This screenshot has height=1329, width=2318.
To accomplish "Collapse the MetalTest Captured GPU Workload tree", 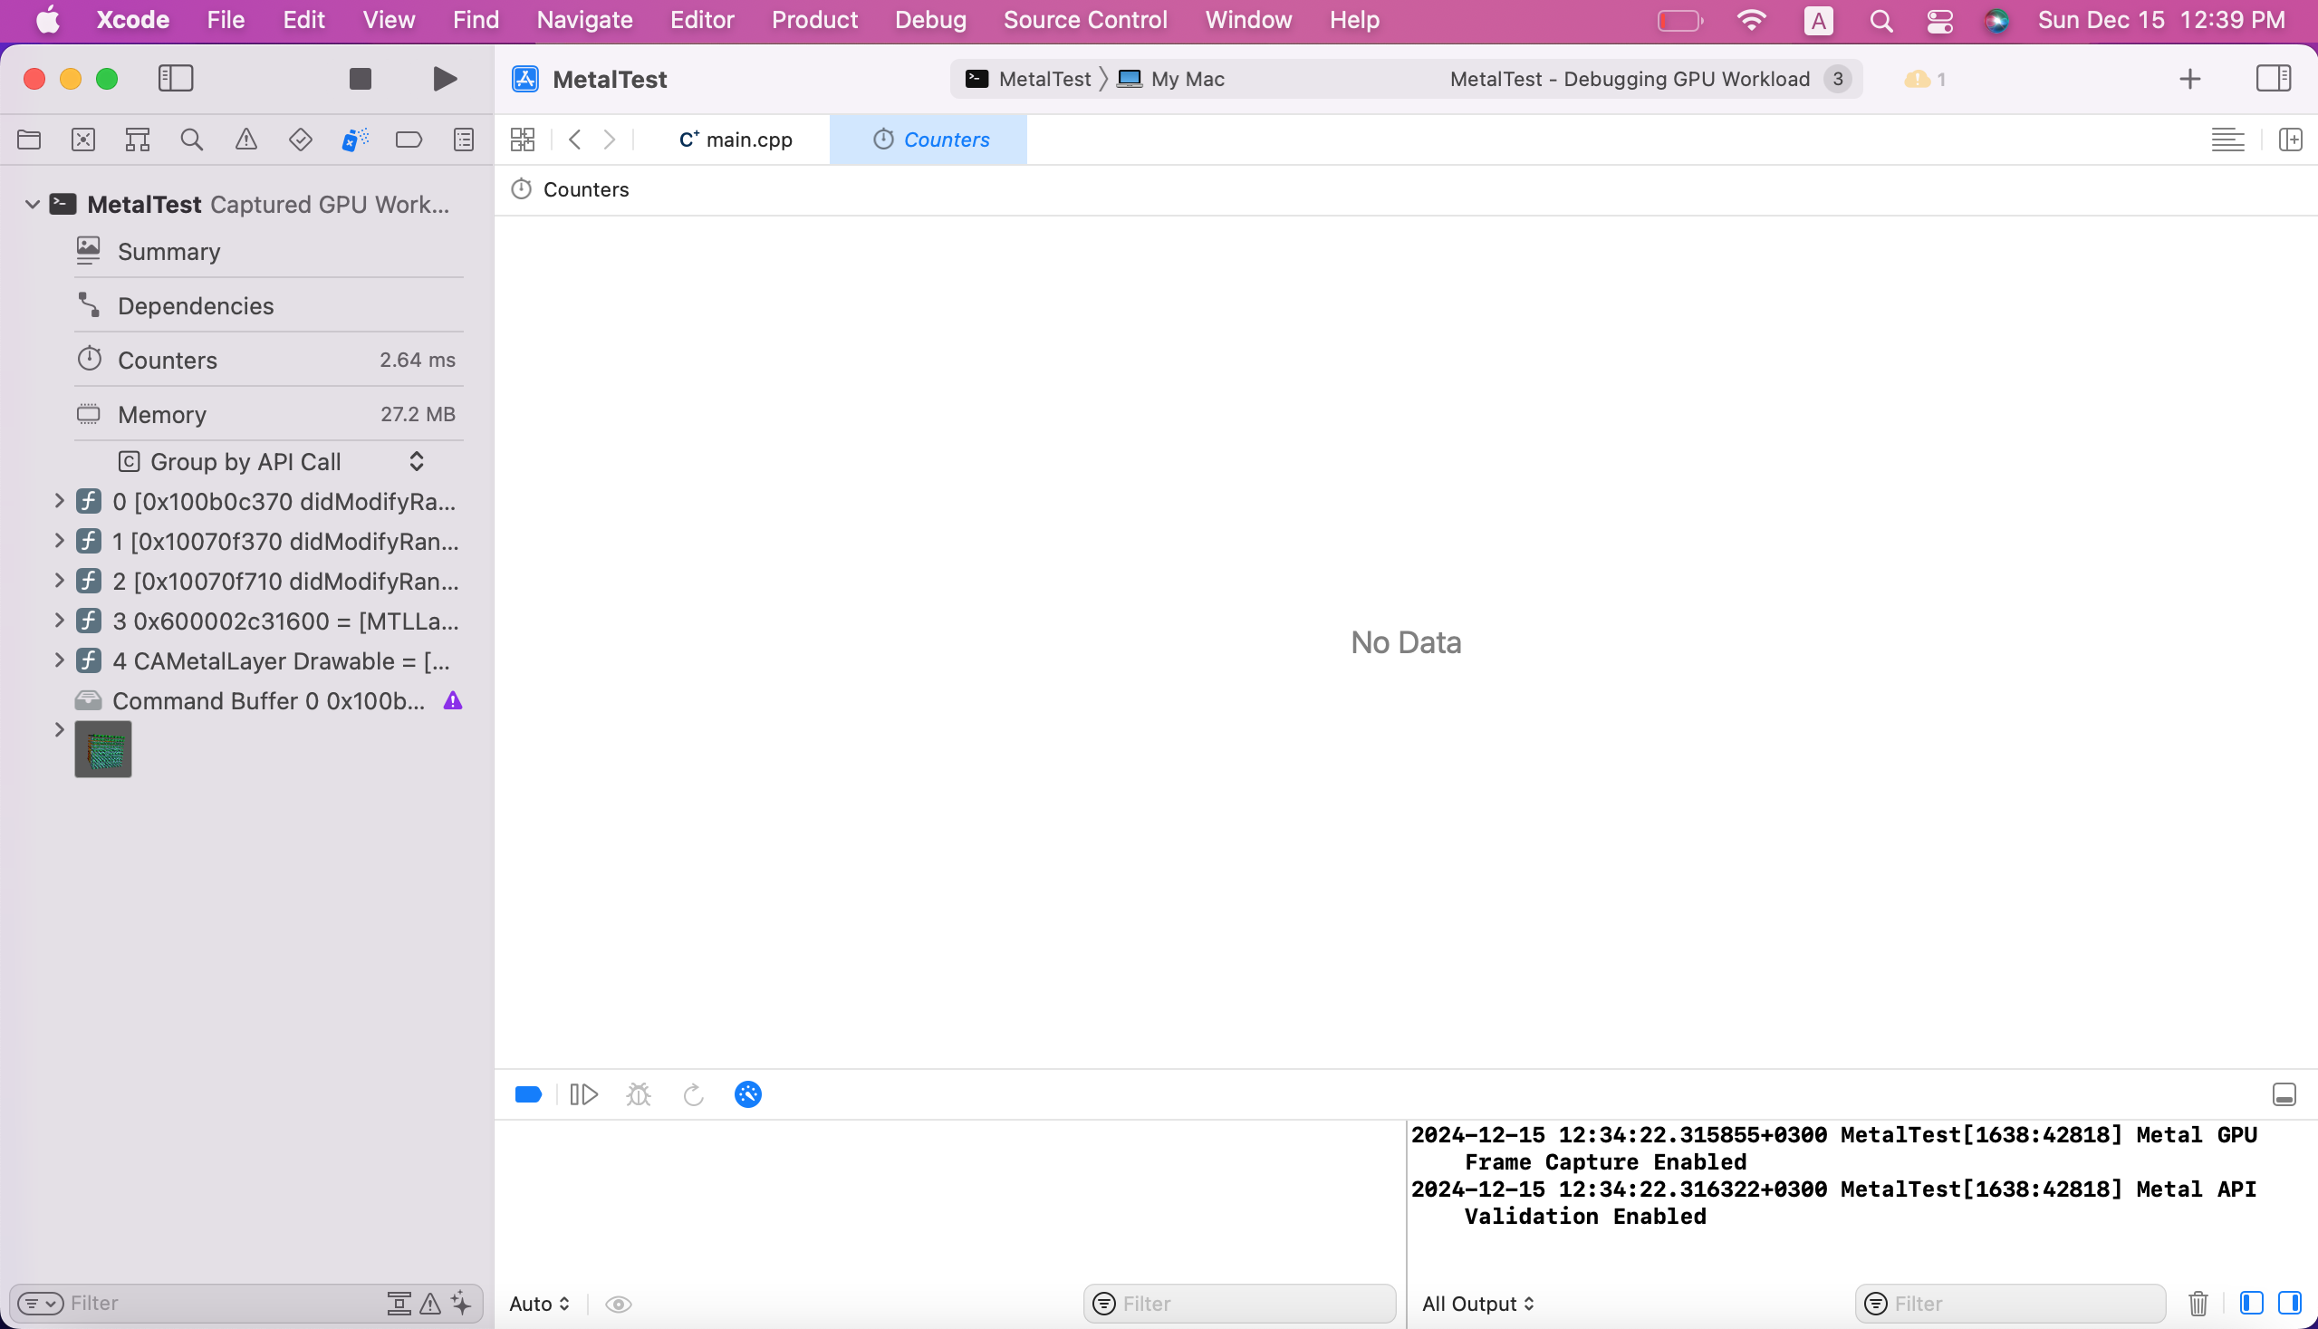I will click(x=32, y=205).
